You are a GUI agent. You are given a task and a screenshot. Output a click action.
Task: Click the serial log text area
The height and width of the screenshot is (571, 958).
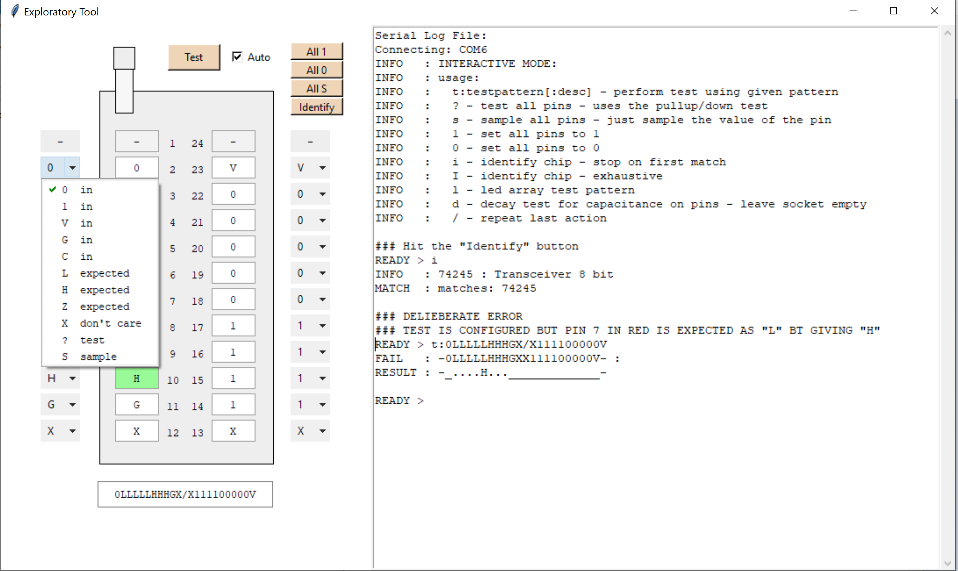656,297
